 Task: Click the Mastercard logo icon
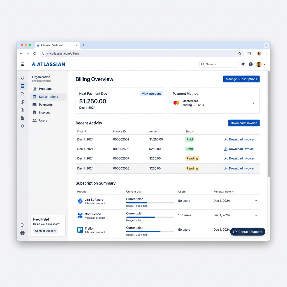click(x=176, y=103)
